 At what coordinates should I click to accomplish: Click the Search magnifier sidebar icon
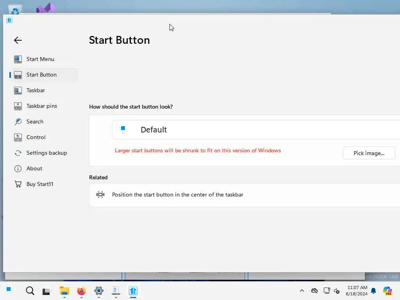pyautogui.click(x=18, y=122)
